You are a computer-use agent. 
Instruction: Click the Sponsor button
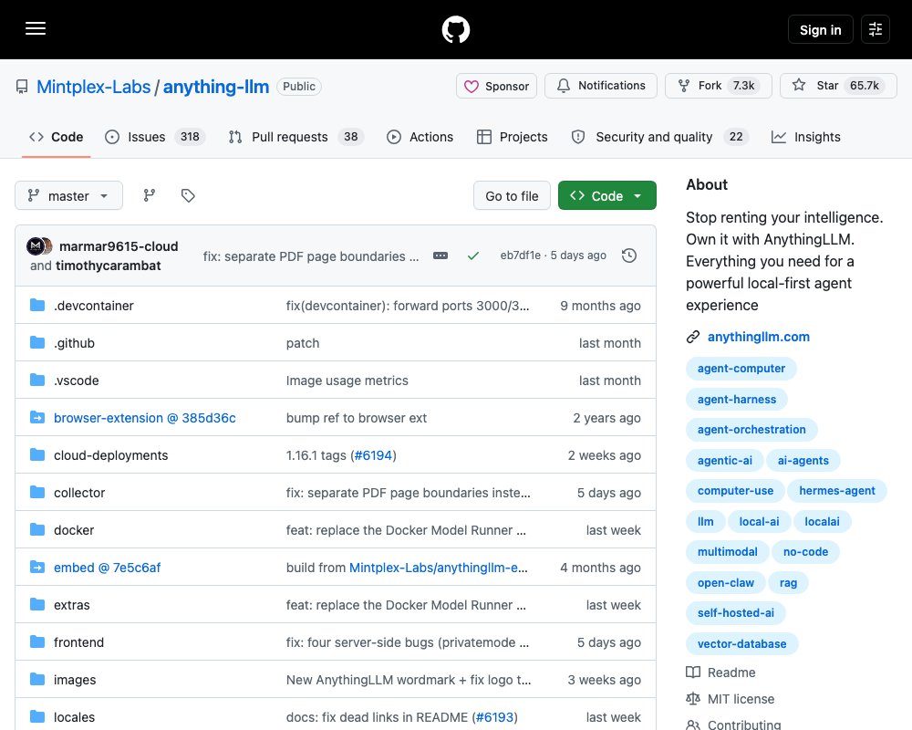point(496,86)
